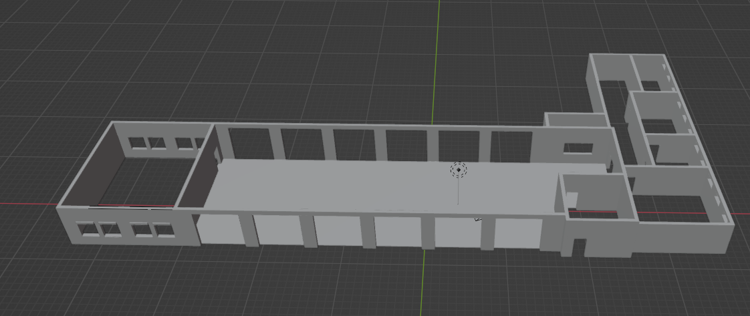The image size is (750, 316).
Task: Click the red X axis line left of the building
Action: pyautogui.click(x=27, y=204)
